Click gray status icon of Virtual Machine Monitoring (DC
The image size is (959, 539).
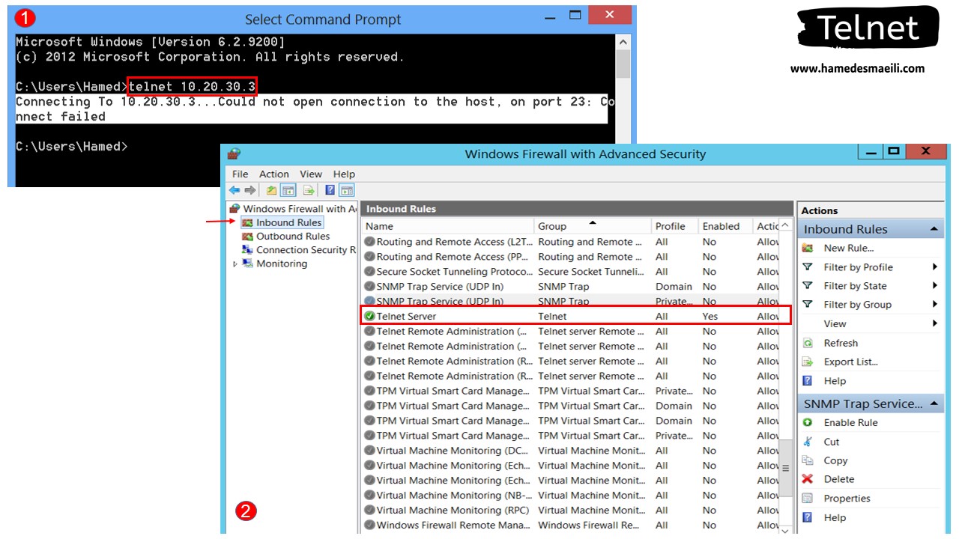(369, 451)
